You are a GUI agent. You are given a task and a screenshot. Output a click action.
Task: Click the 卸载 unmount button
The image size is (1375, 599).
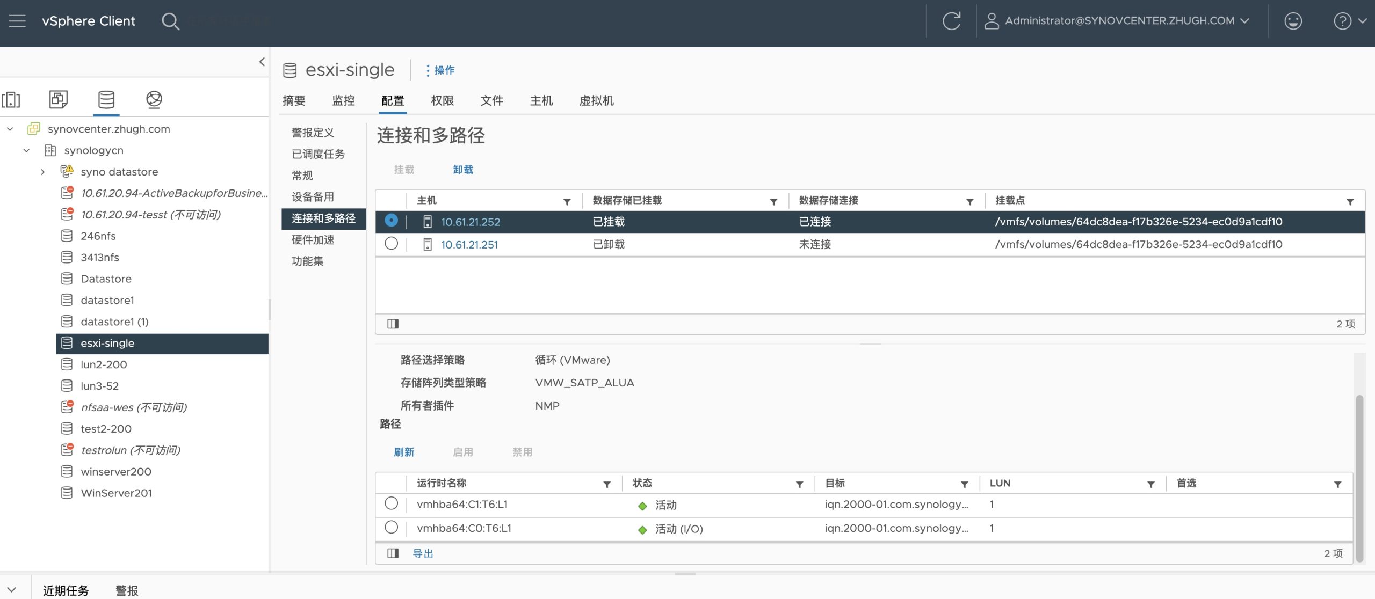[x=463, y=170]
